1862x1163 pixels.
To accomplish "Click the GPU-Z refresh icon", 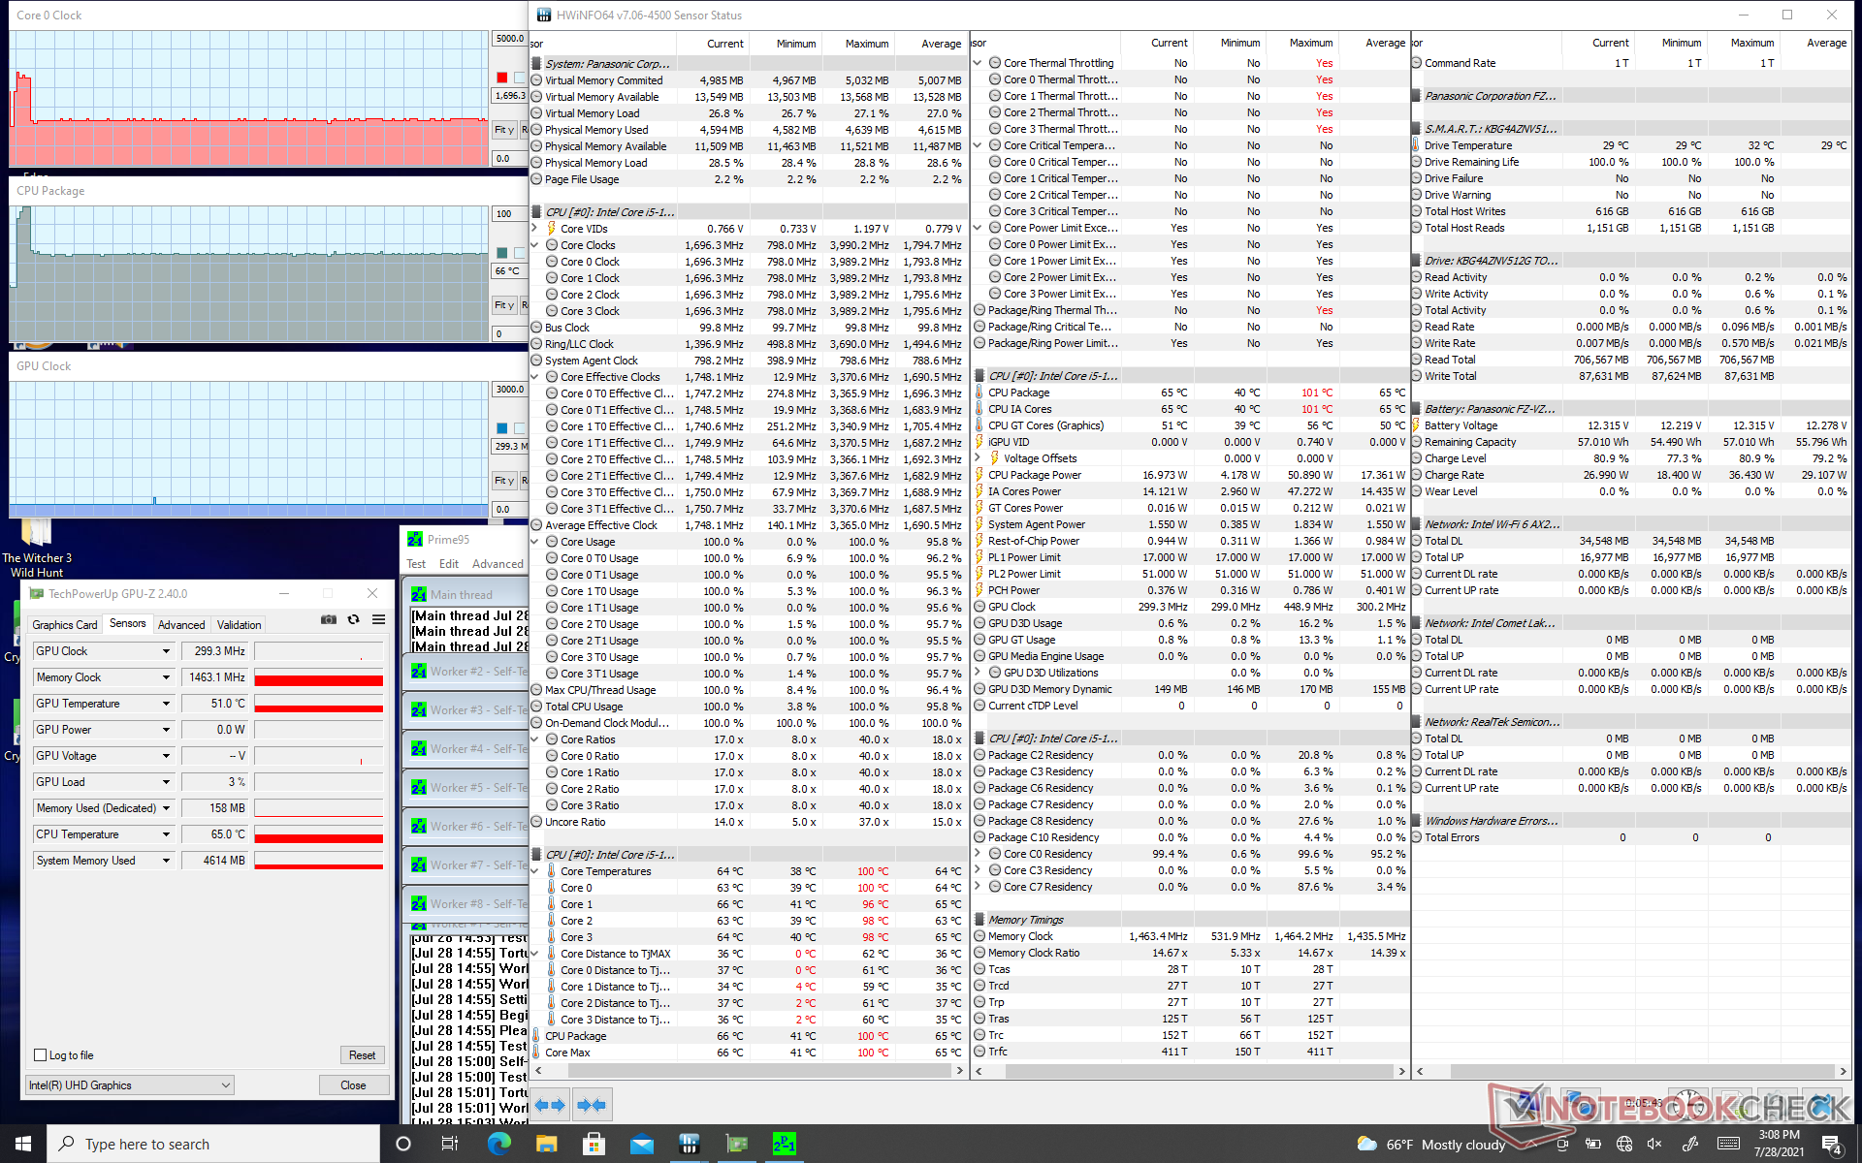I will point(354,620).
